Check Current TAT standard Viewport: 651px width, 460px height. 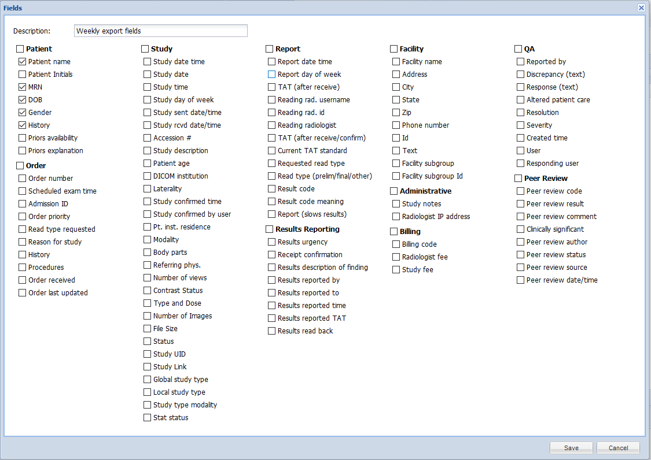pos(272,151)
